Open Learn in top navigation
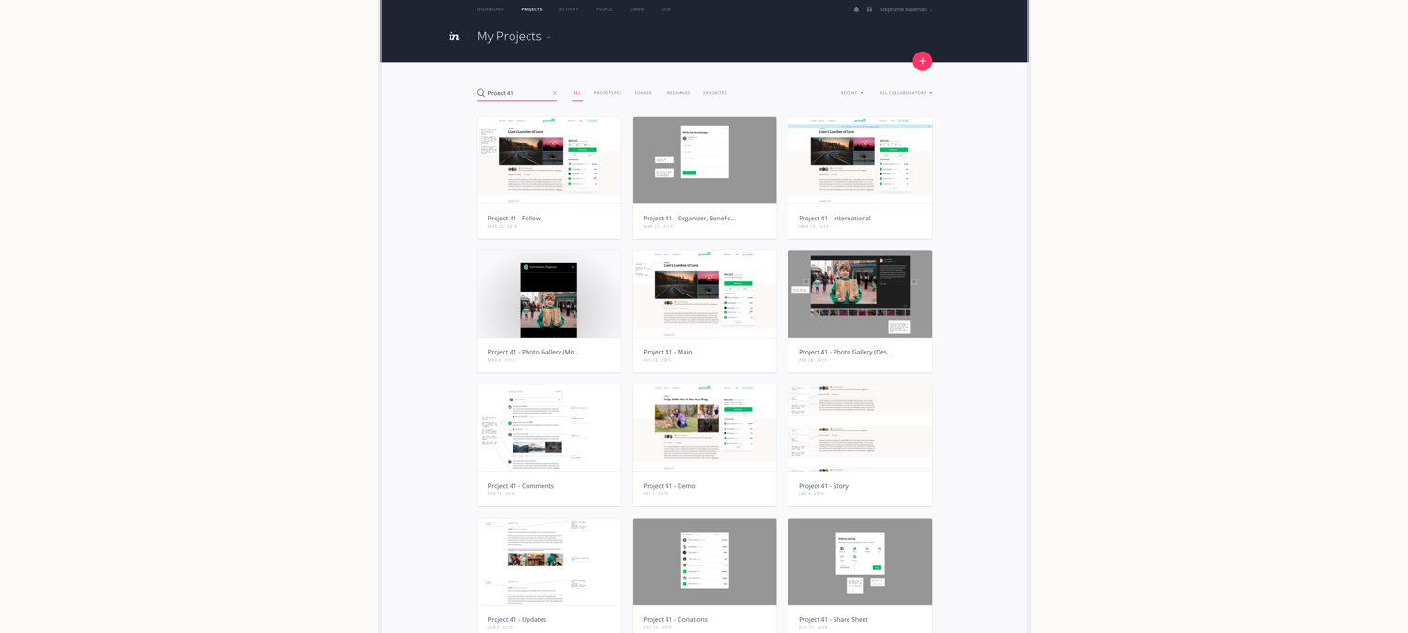1408x633 pixels. pos(637,9)
